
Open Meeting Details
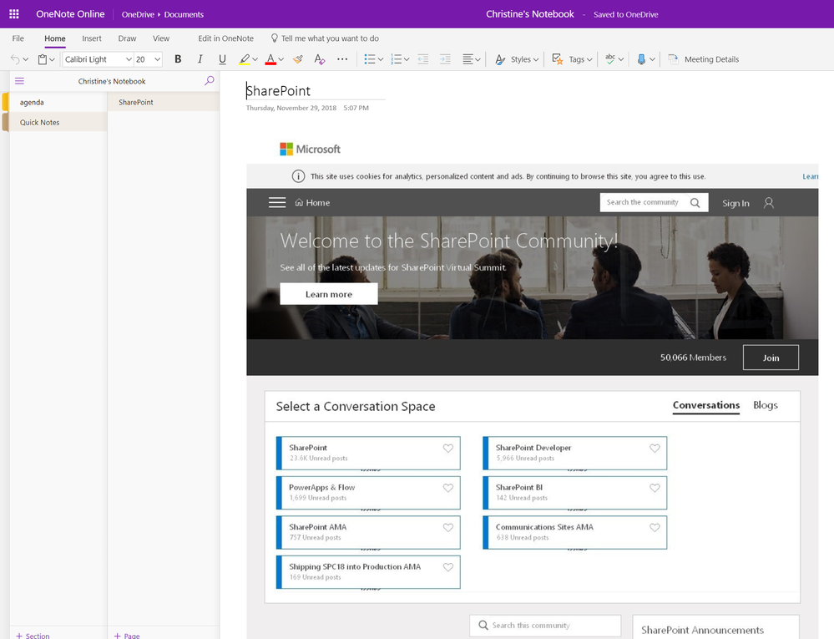[x=704, y=59]
